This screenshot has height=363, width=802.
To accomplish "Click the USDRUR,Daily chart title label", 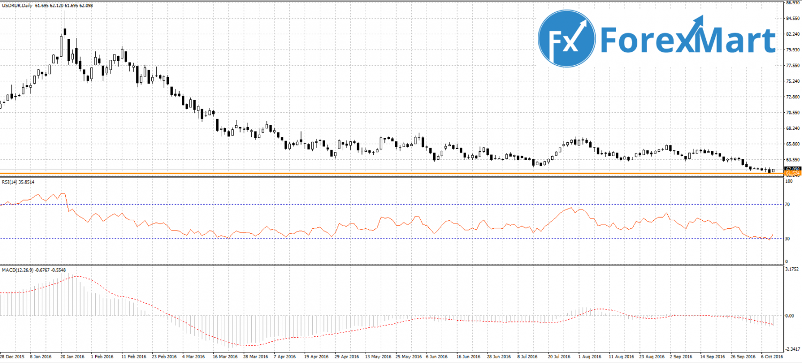I will click(x=15, y=5).
